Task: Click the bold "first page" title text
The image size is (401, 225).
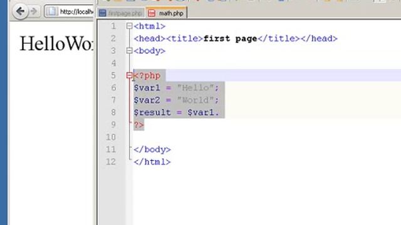Action: click(x=230, y=39)
